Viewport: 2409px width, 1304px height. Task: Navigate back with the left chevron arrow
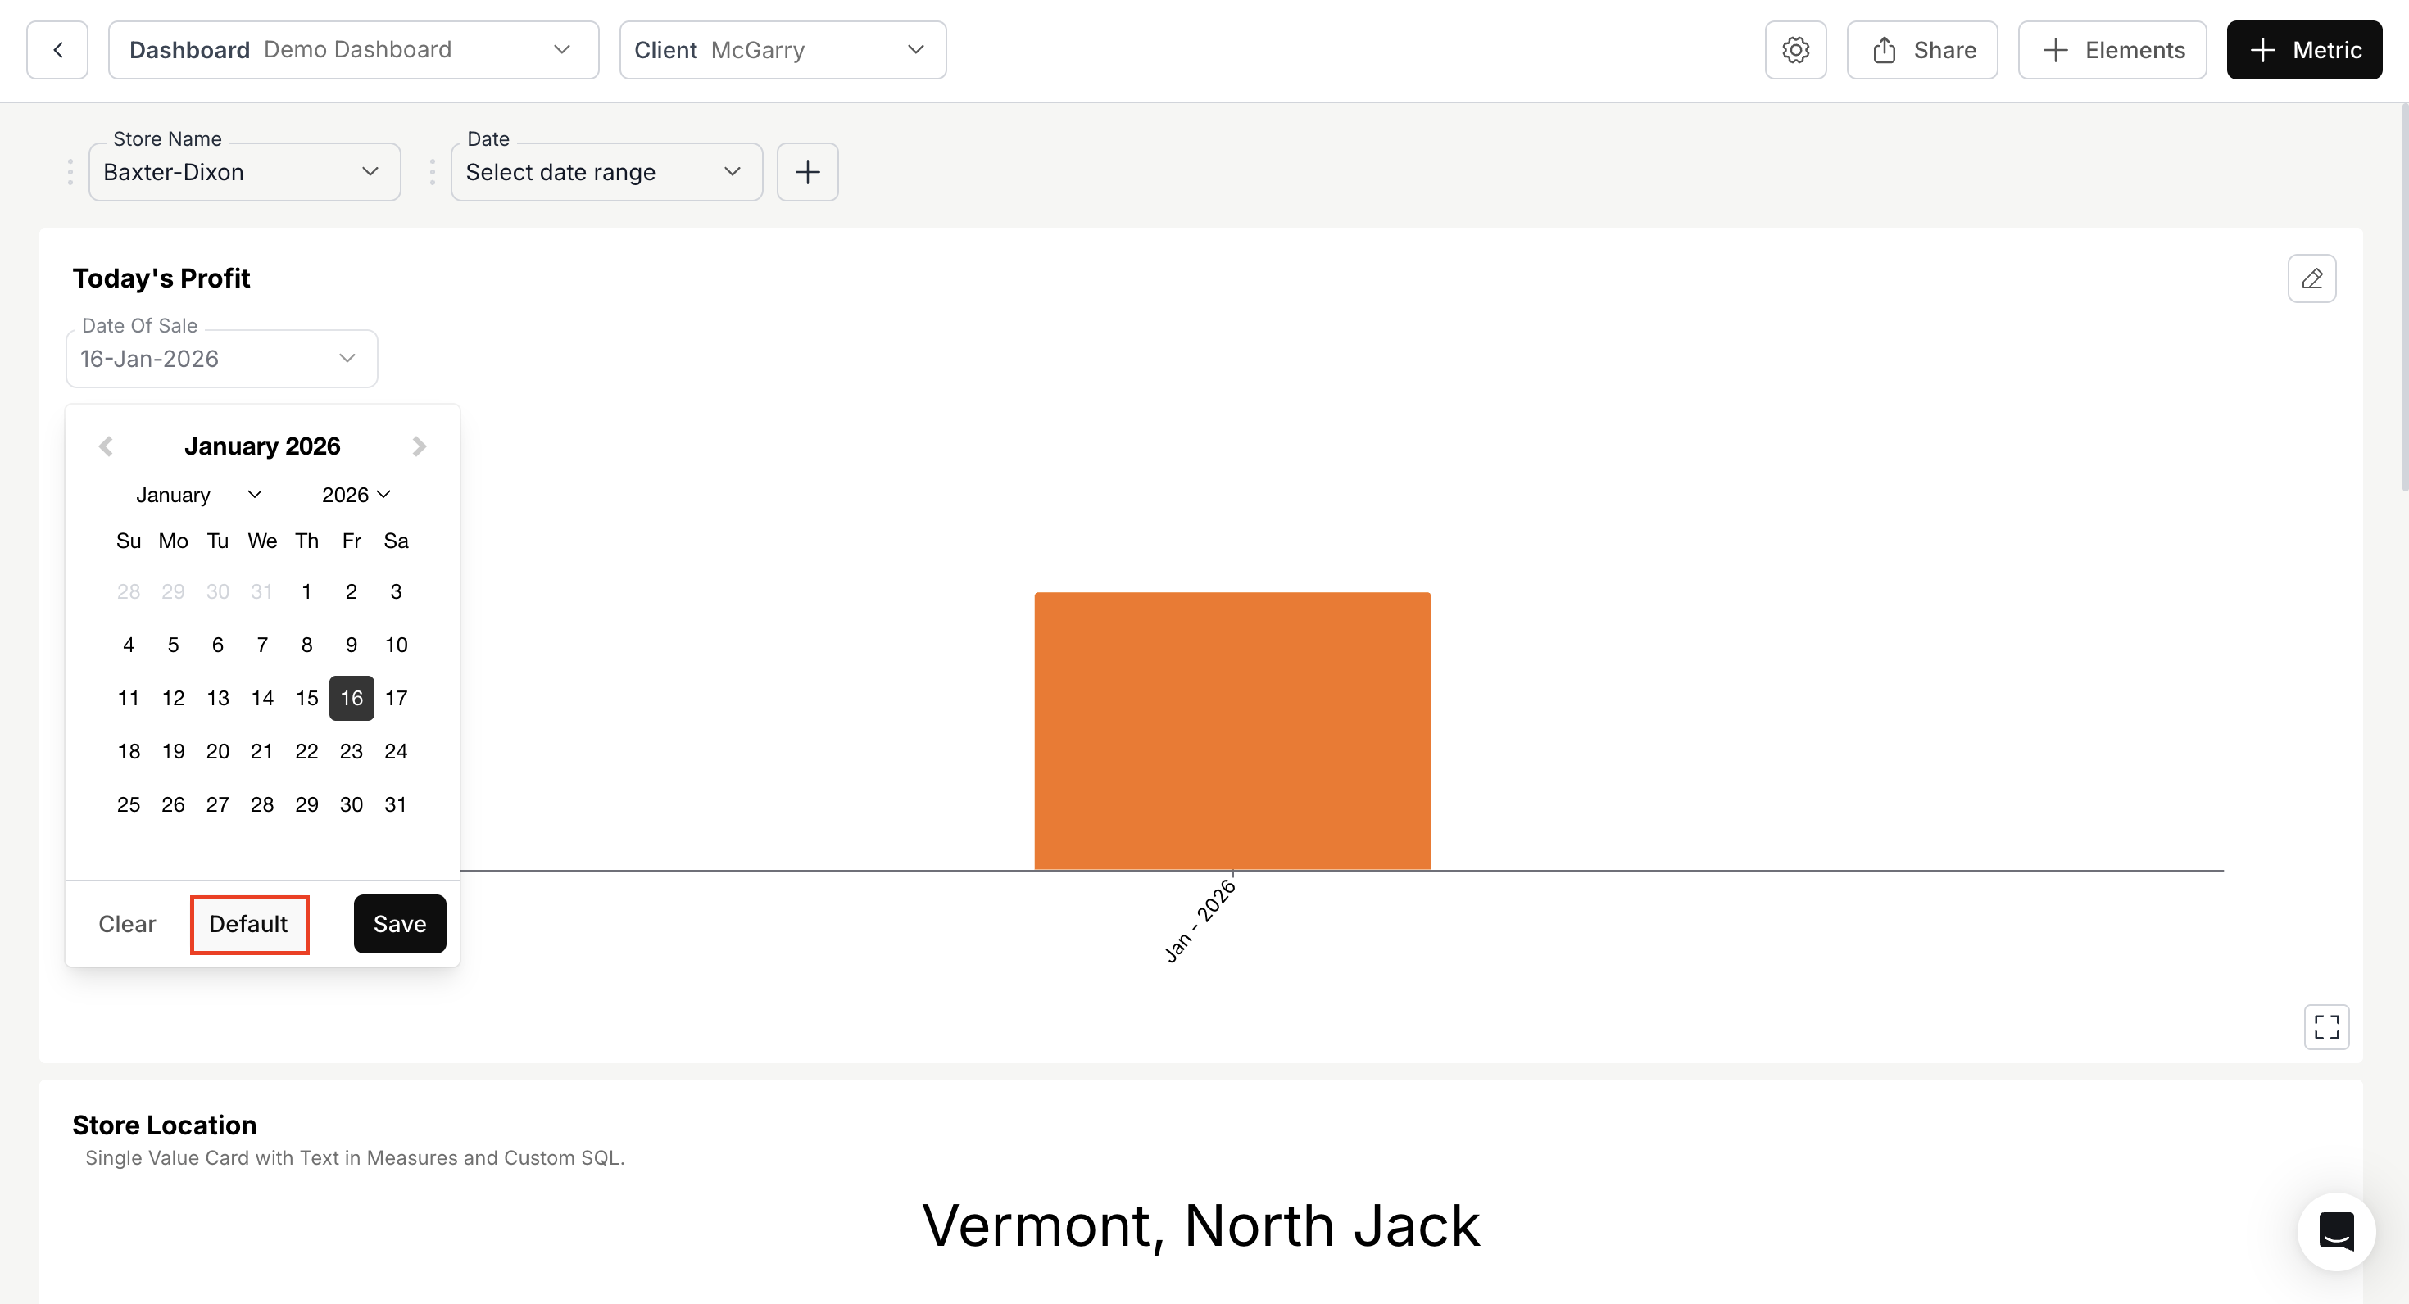click(x=57, y=49)
